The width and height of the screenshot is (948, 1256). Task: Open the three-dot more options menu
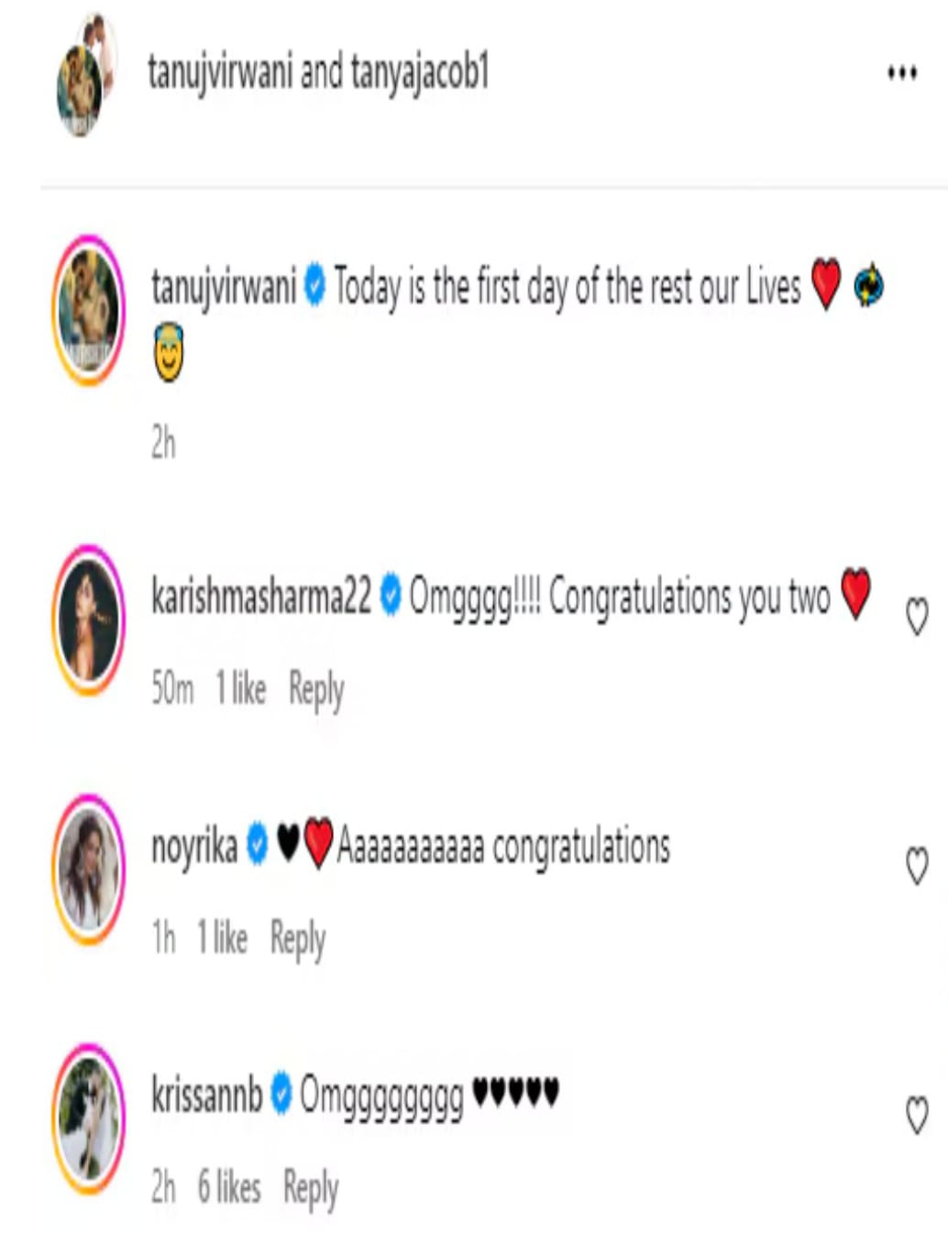[902, 72]
